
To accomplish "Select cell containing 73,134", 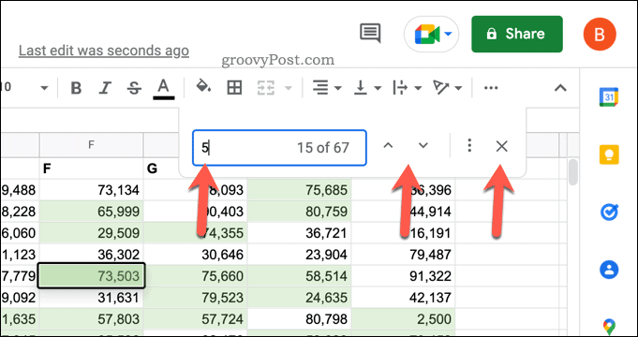I will pos(91,190).
